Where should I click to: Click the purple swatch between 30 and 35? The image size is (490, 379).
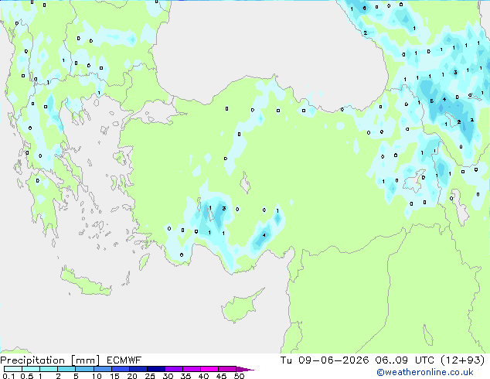click(174, 369)
